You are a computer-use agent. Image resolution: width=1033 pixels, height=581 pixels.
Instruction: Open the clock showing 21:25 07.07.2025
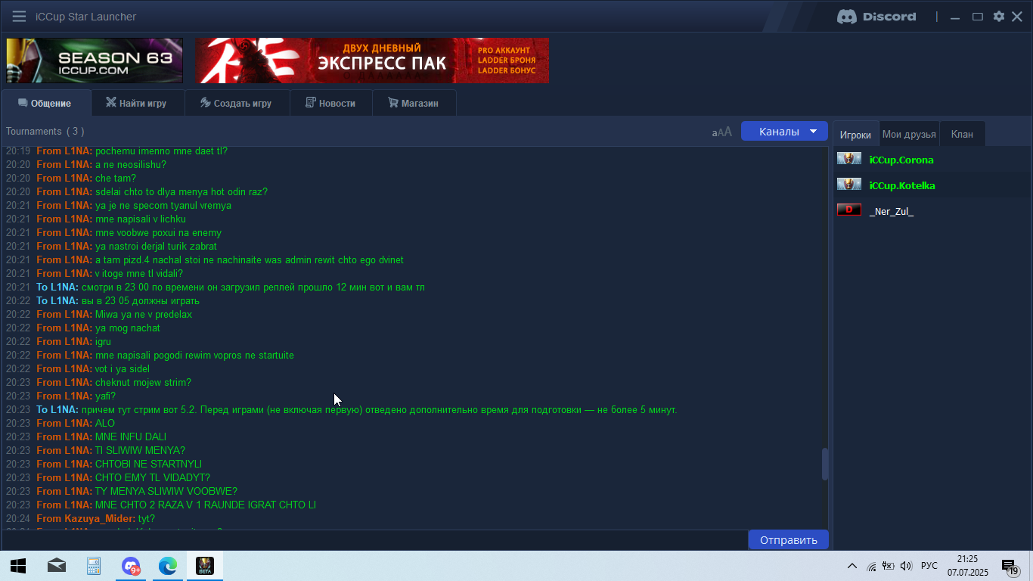(967, 566)
